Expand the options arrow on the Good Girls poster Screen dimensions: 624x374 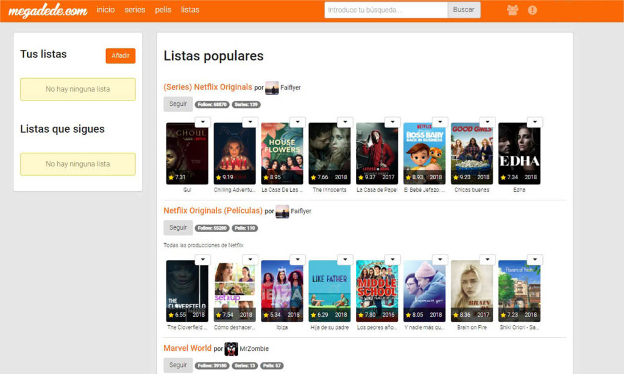coord(489,122)
